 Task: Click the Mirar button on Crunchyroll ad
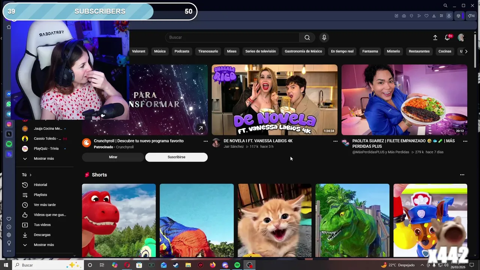(x=113, y=157)
